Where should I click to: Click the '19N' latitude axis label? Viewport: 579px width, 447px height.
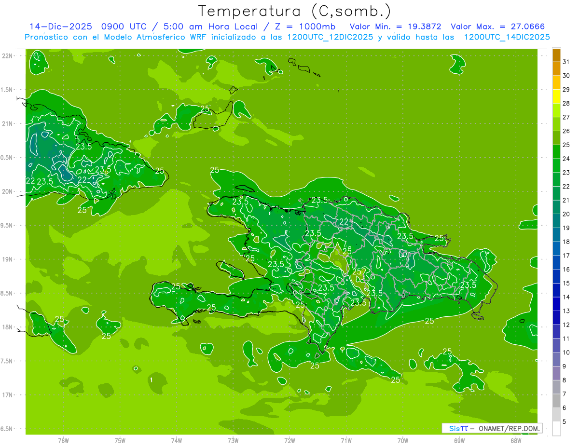pos(7,259)
